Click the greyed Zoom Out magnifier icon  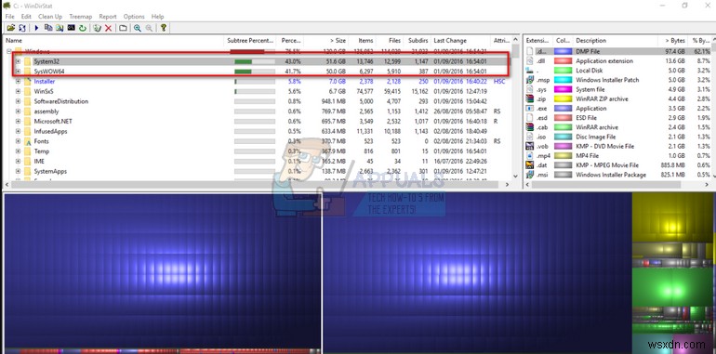[x=149, y=28]
